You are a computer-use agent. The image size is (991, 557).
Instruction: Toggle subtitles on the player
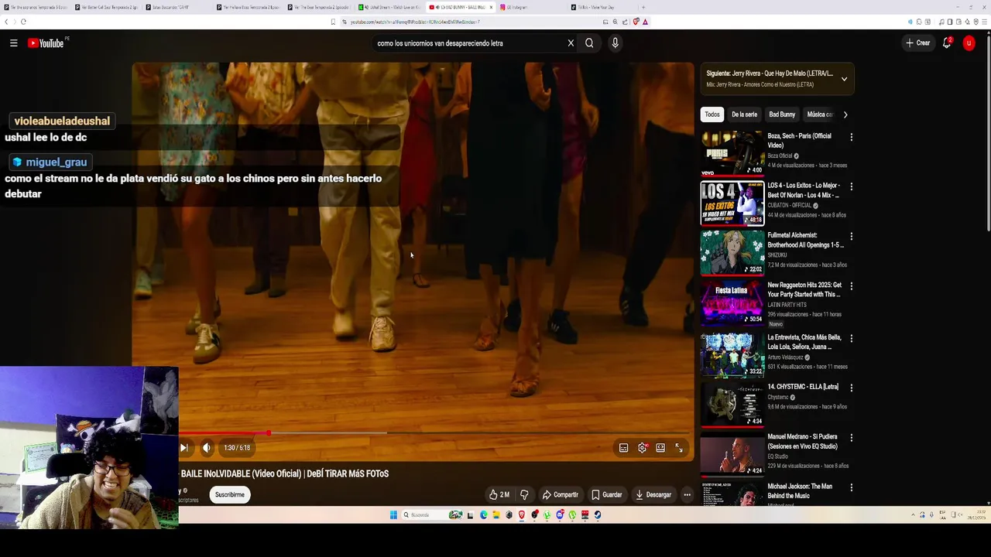(623, 448)
